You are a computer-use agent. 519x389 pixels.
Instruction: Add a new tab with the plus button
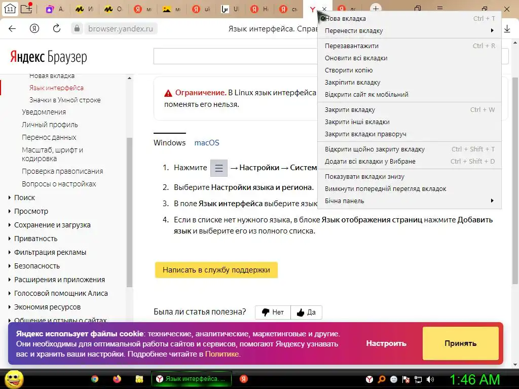376,9
